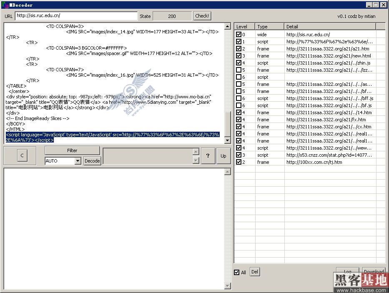Uncheck the cnzz.com stat script checkbox
The height and width of the screenshot is (293, 389).
pyautogui.click(x=238, y=155)
